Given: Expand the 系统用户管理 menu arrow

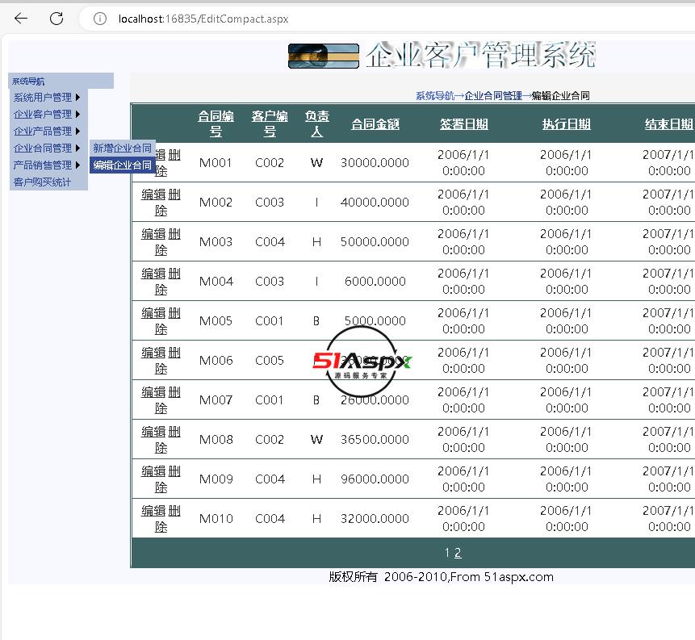Looking at the screenshot, I should (78, 98).
